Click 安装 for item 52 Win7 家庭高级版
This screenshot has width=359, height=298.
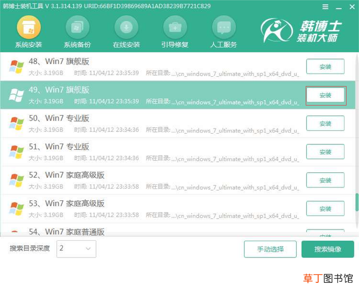point(325,180)
